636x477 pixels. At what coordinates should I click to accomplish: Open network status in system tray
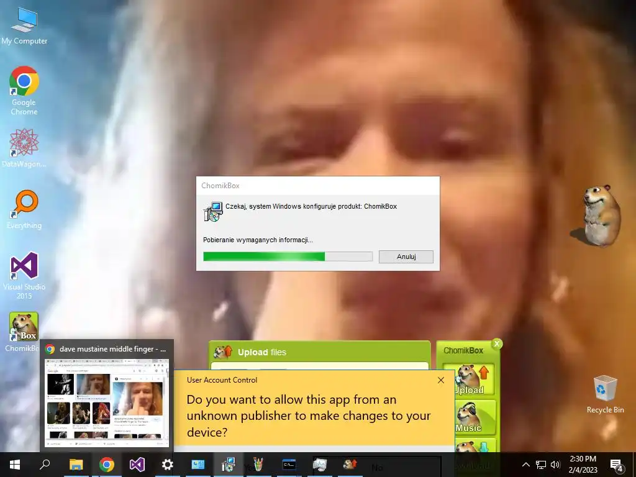point(541,465)
